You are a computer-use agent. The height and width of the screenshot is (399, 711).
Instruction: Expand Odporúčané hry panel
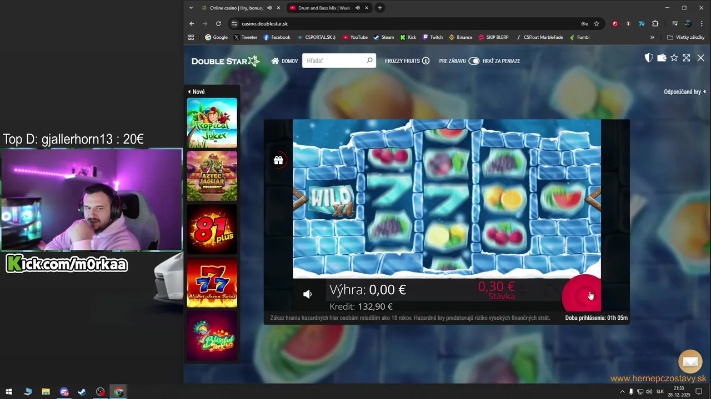point(685,92)
